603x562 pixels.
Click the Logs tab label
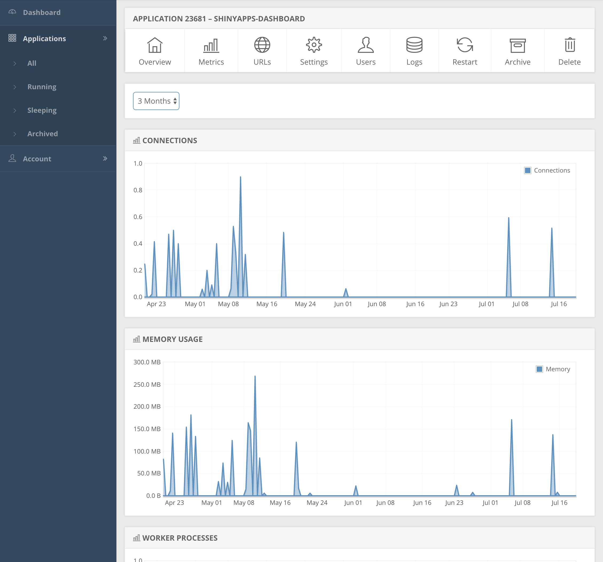(x=414, y=62)
